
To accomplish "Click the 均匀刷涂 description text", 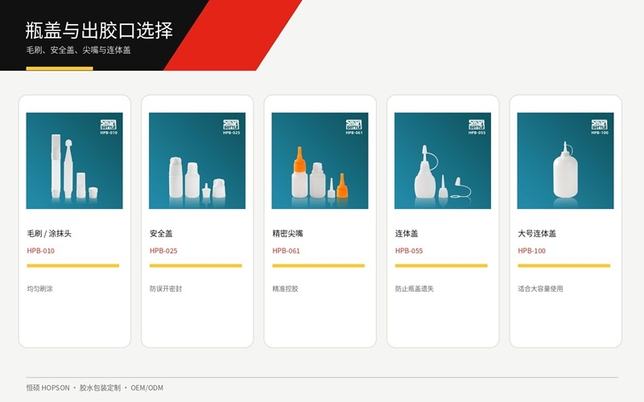I will click(x=39, y=289).
